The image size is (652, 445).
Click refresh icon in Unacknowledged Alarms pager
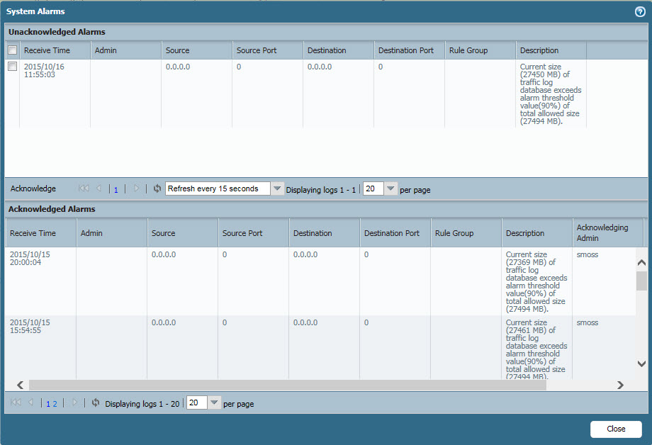(x=157, y=189)
